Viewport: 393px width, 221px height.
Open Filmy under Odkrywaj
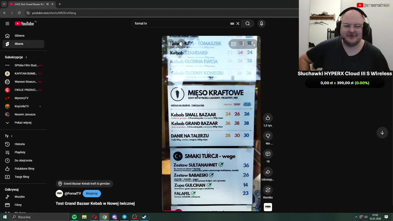(23, 205)
